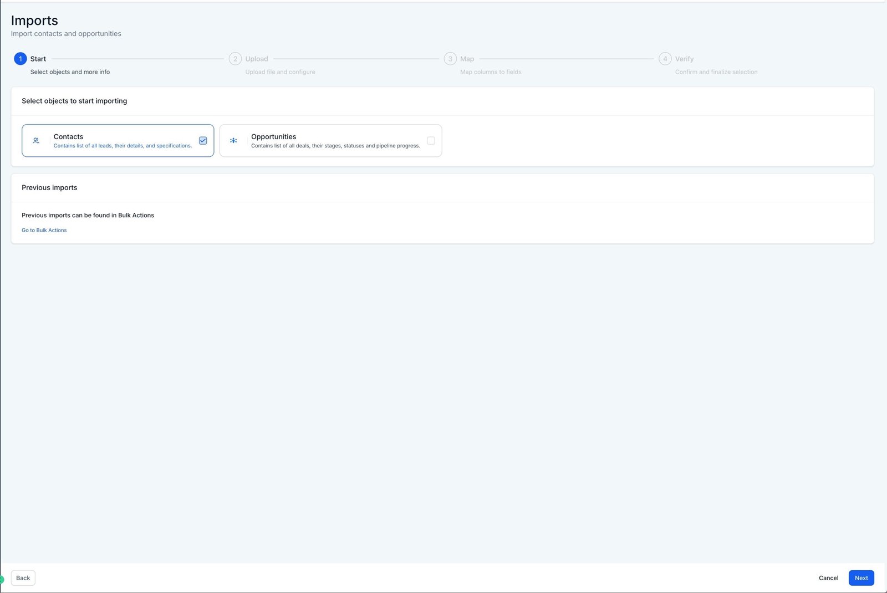Click the step 3 circle indicator
887x593 pixels.
tap(450, 59)
